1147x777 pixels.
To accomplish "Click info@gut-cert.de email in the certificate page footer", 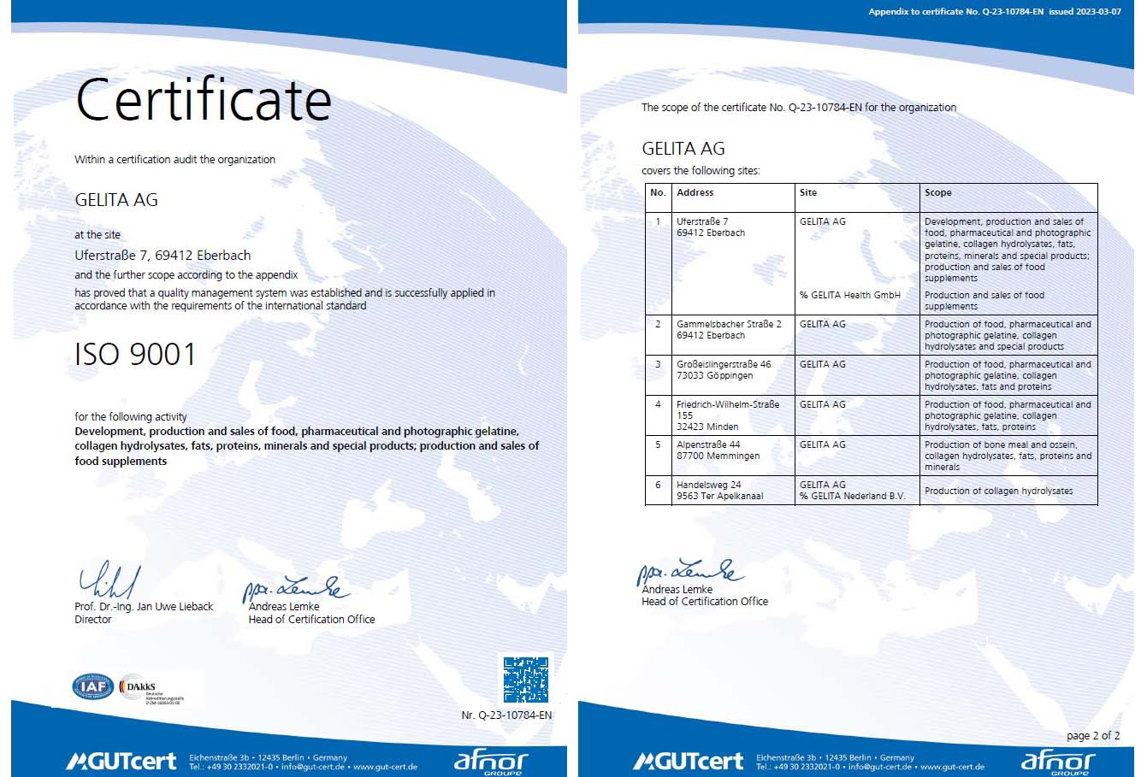I will tap(311, 767).
